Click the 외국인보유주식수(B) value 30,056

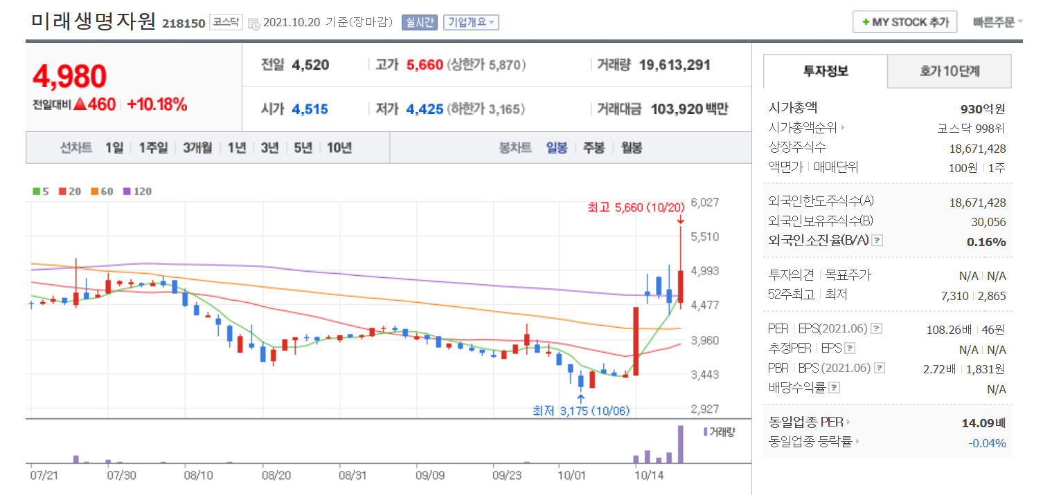click(988, 222)
